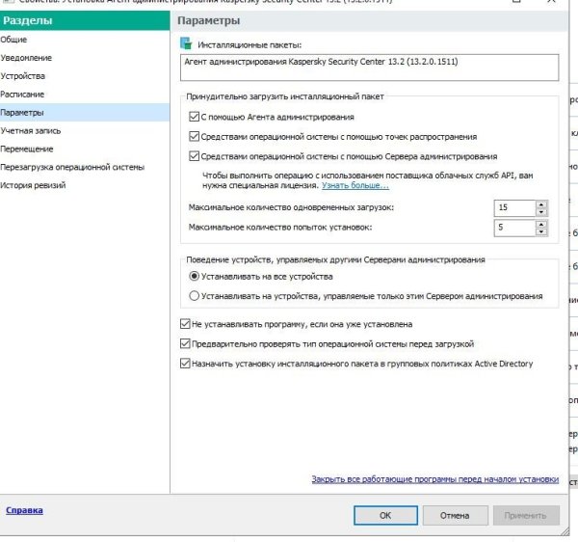Open the 'Справка' help link
This screenshot has height=542, width=578.
tap(24, 510)
